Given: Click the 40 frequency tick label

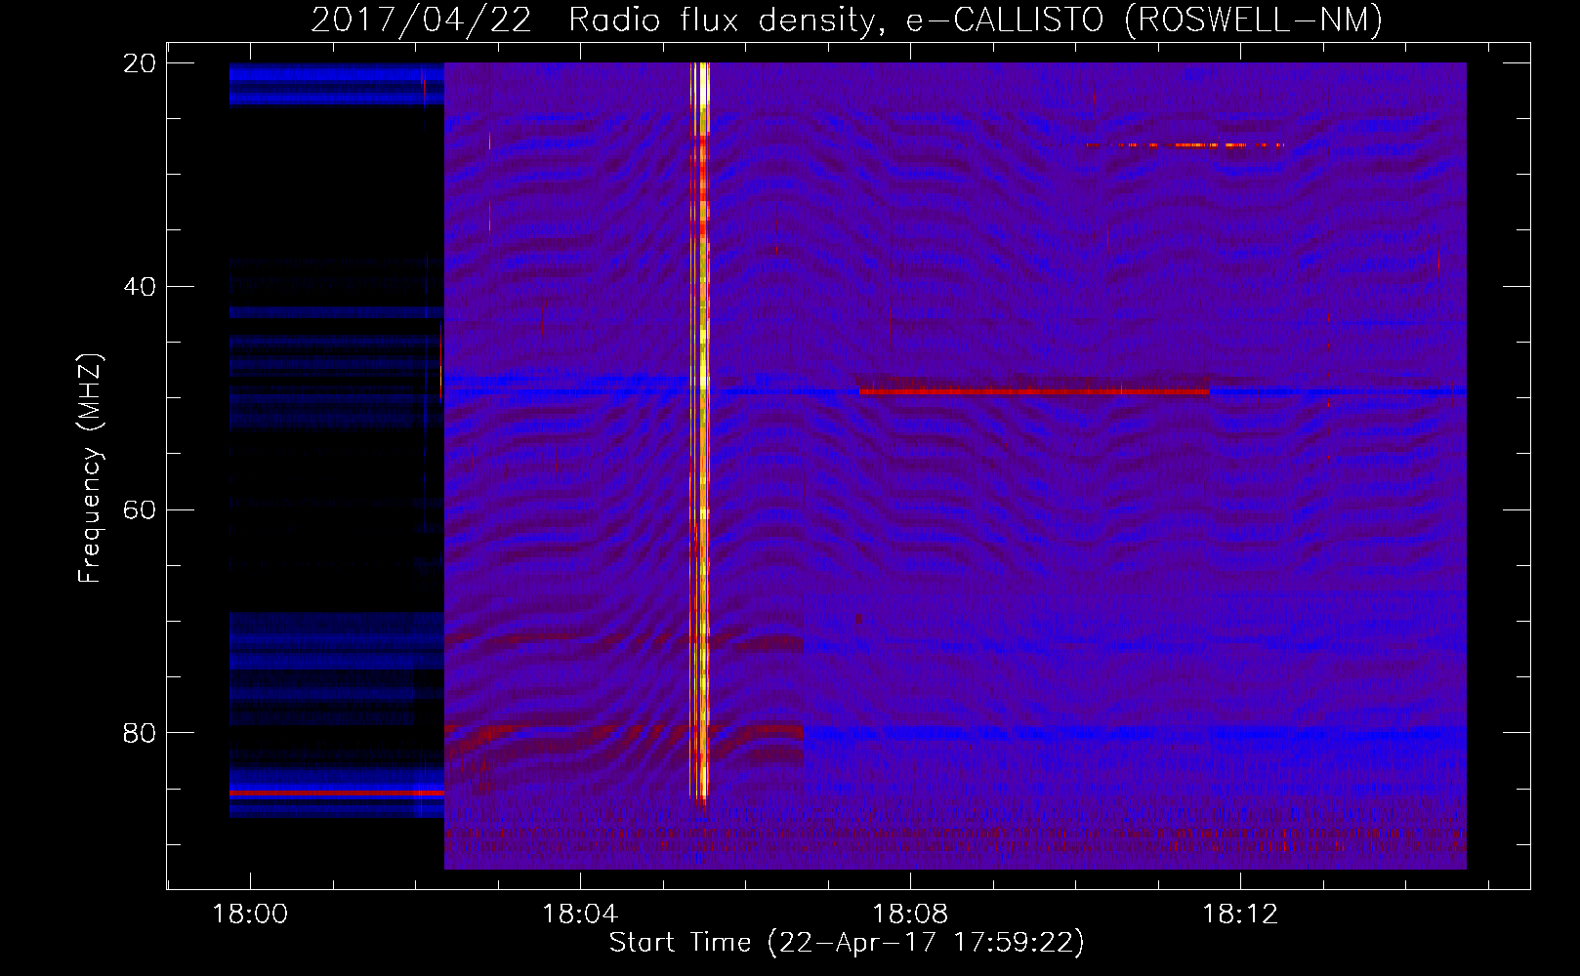Looking at the screenshot, I should click(140, 287).
